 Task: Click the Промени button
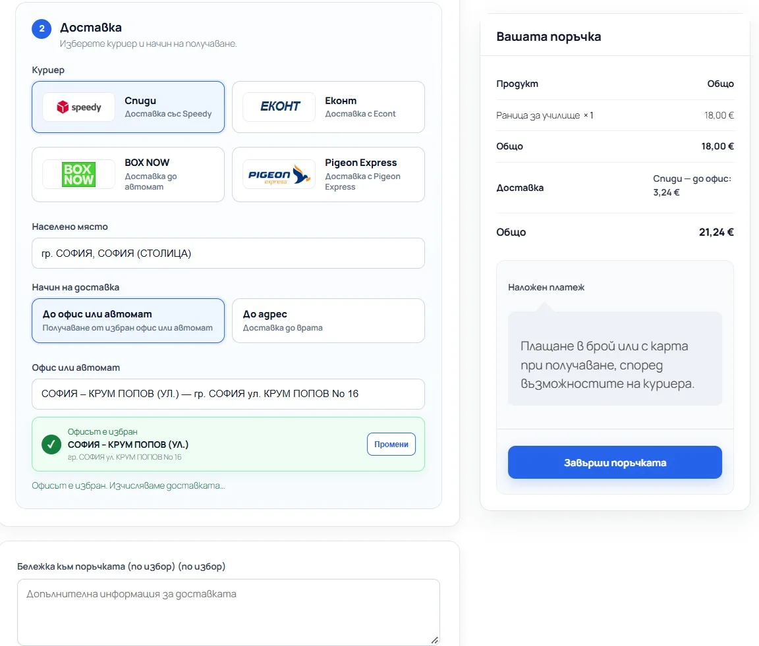point(391,444)
